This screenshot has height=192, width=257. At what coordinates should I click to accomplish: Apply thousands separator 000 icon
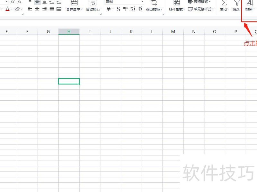tap(126, 9)
